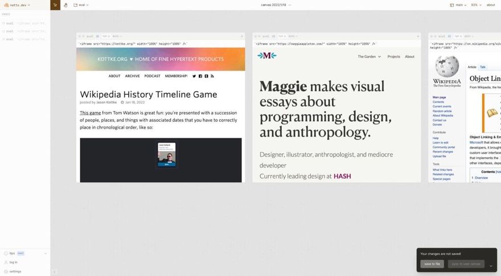Viewport: 501px width, 276px height.
Task: Open Wikipedia Current events link
Action: [442, 106]
